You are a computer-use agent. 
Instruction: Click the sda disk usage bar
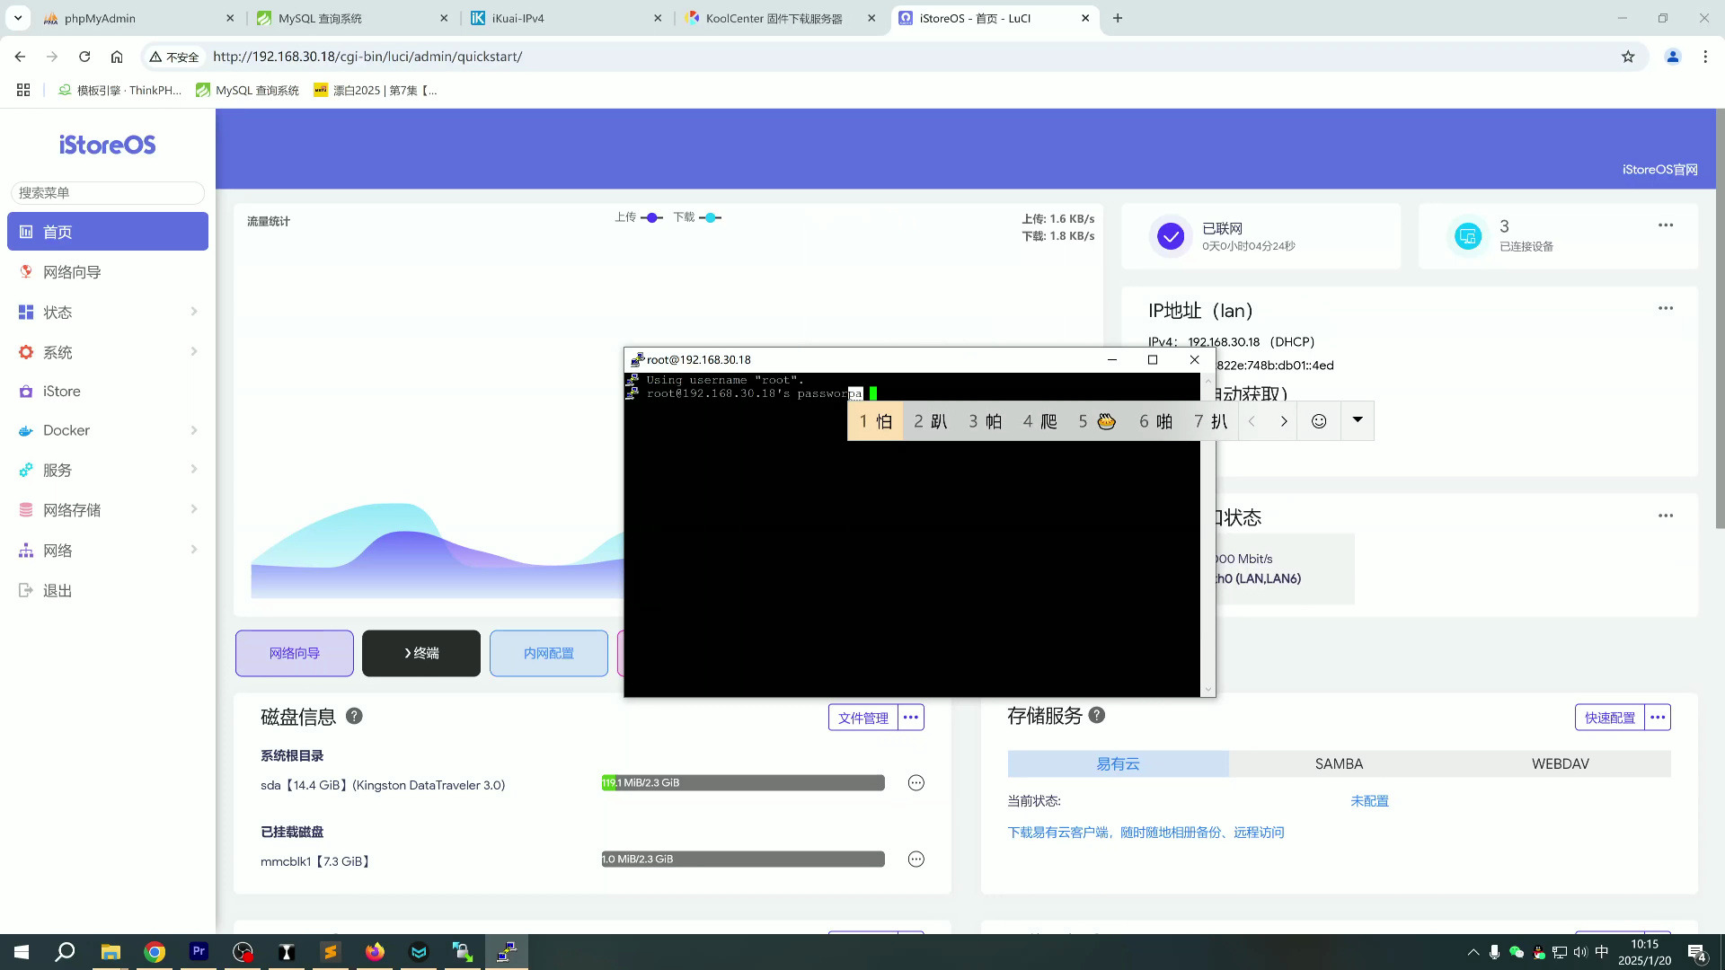(743, 783)
